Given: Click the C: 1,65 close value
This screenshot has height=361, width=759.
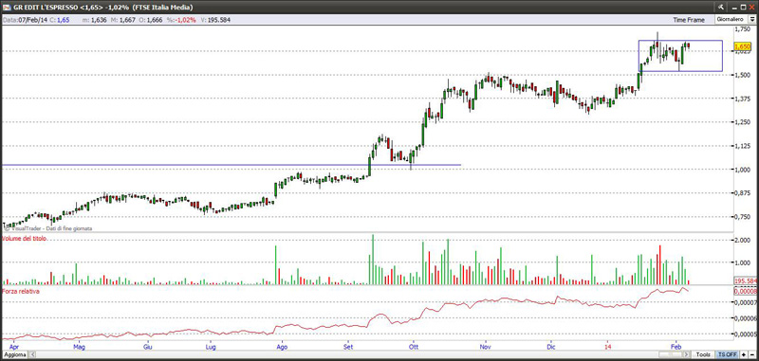Looking at the screenshot, I should (60, 20).
